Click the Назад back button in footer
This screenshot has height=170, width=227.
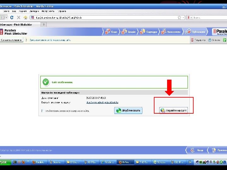pyautogui.click(x=197, y=150)
